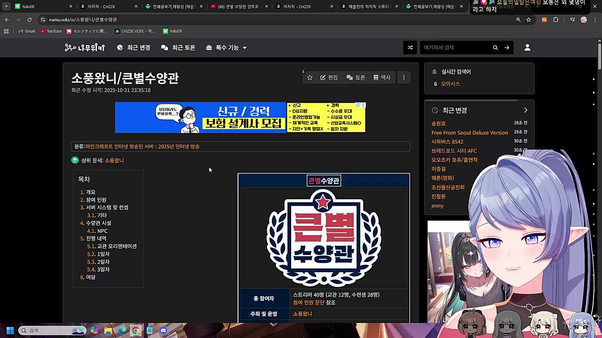The width and height of the screenshot is (602, 338).
Task: Open the NAVER bookmark in the bookmarks bar
Action: [x=172, y=31]
